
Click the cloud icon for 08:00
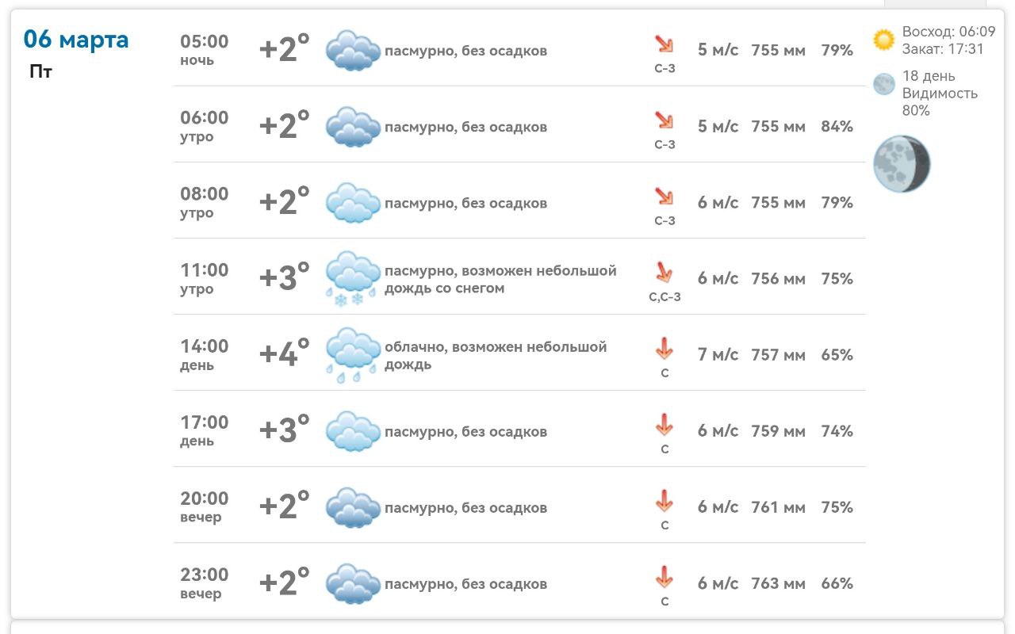pos(353,203)
